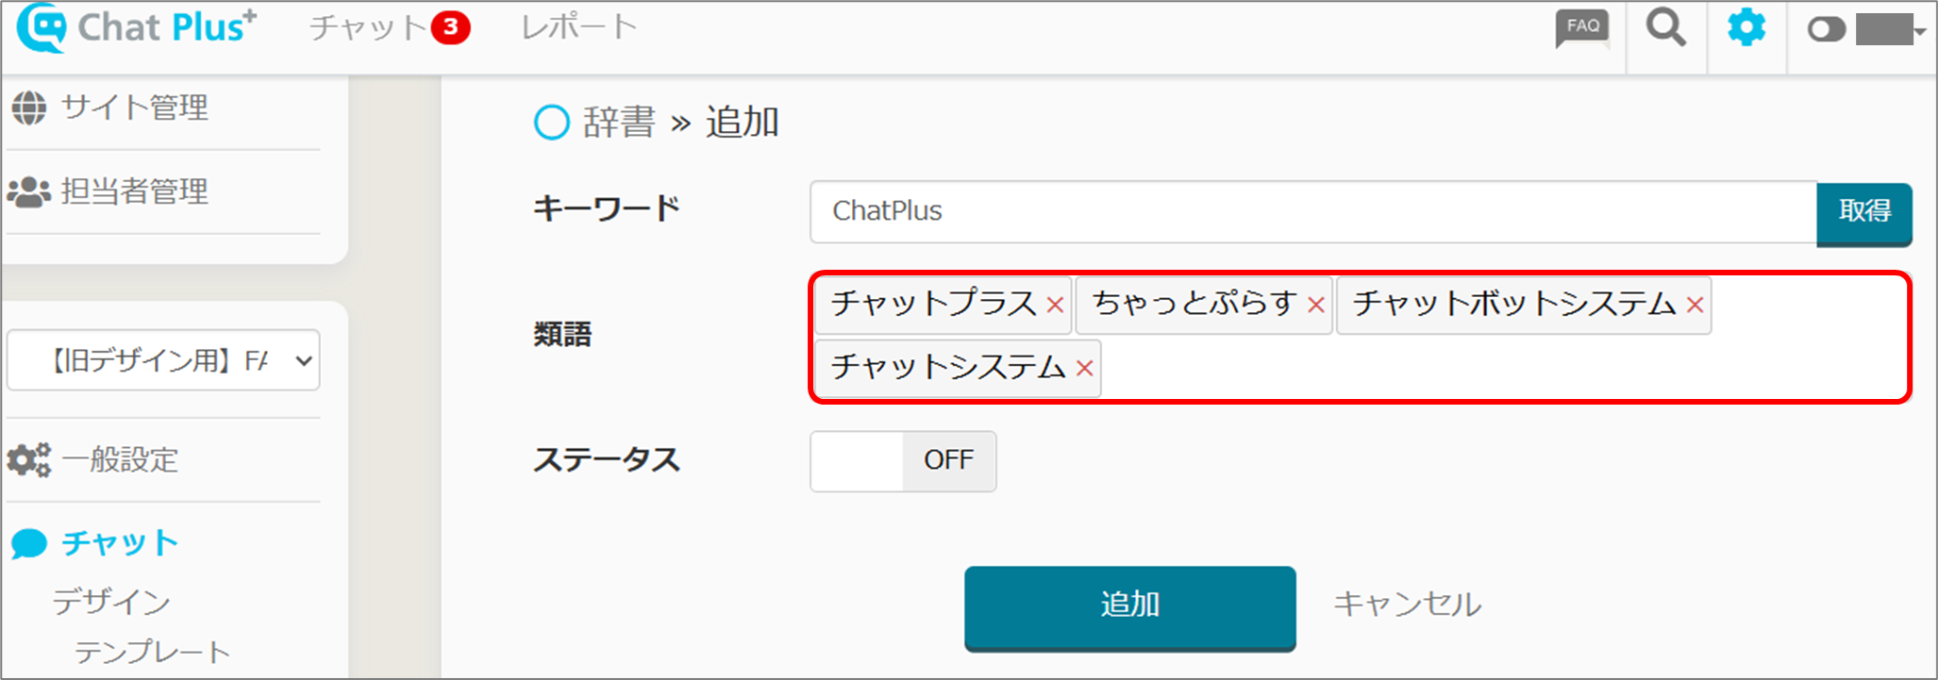
Task: Open the user account dropdown arrow
Action: click(x=1920, y=30)
